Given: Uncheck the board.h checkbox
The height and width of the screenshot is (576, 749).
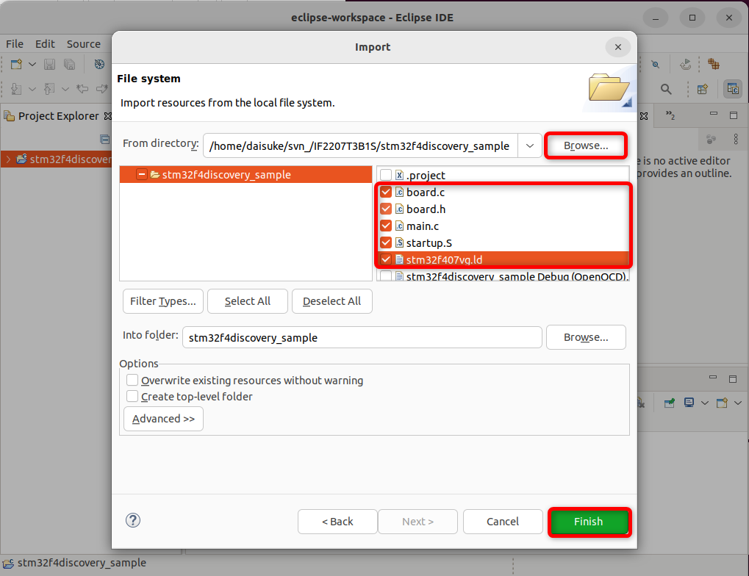Looking at the screenshot, I should click(x=386, y=209).
